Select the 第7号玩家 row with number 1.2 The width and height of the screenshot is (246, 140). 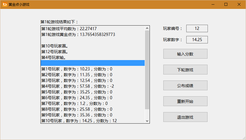click(x=92, y=103)
